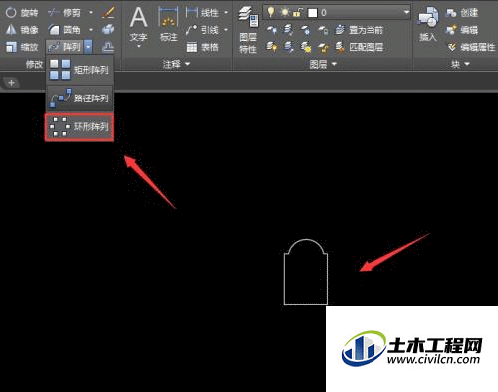Viewport: 498px width, 392px height.
Task: Choose Rectangular Array (矩形阵列)
Action: [x=80, y=70]
